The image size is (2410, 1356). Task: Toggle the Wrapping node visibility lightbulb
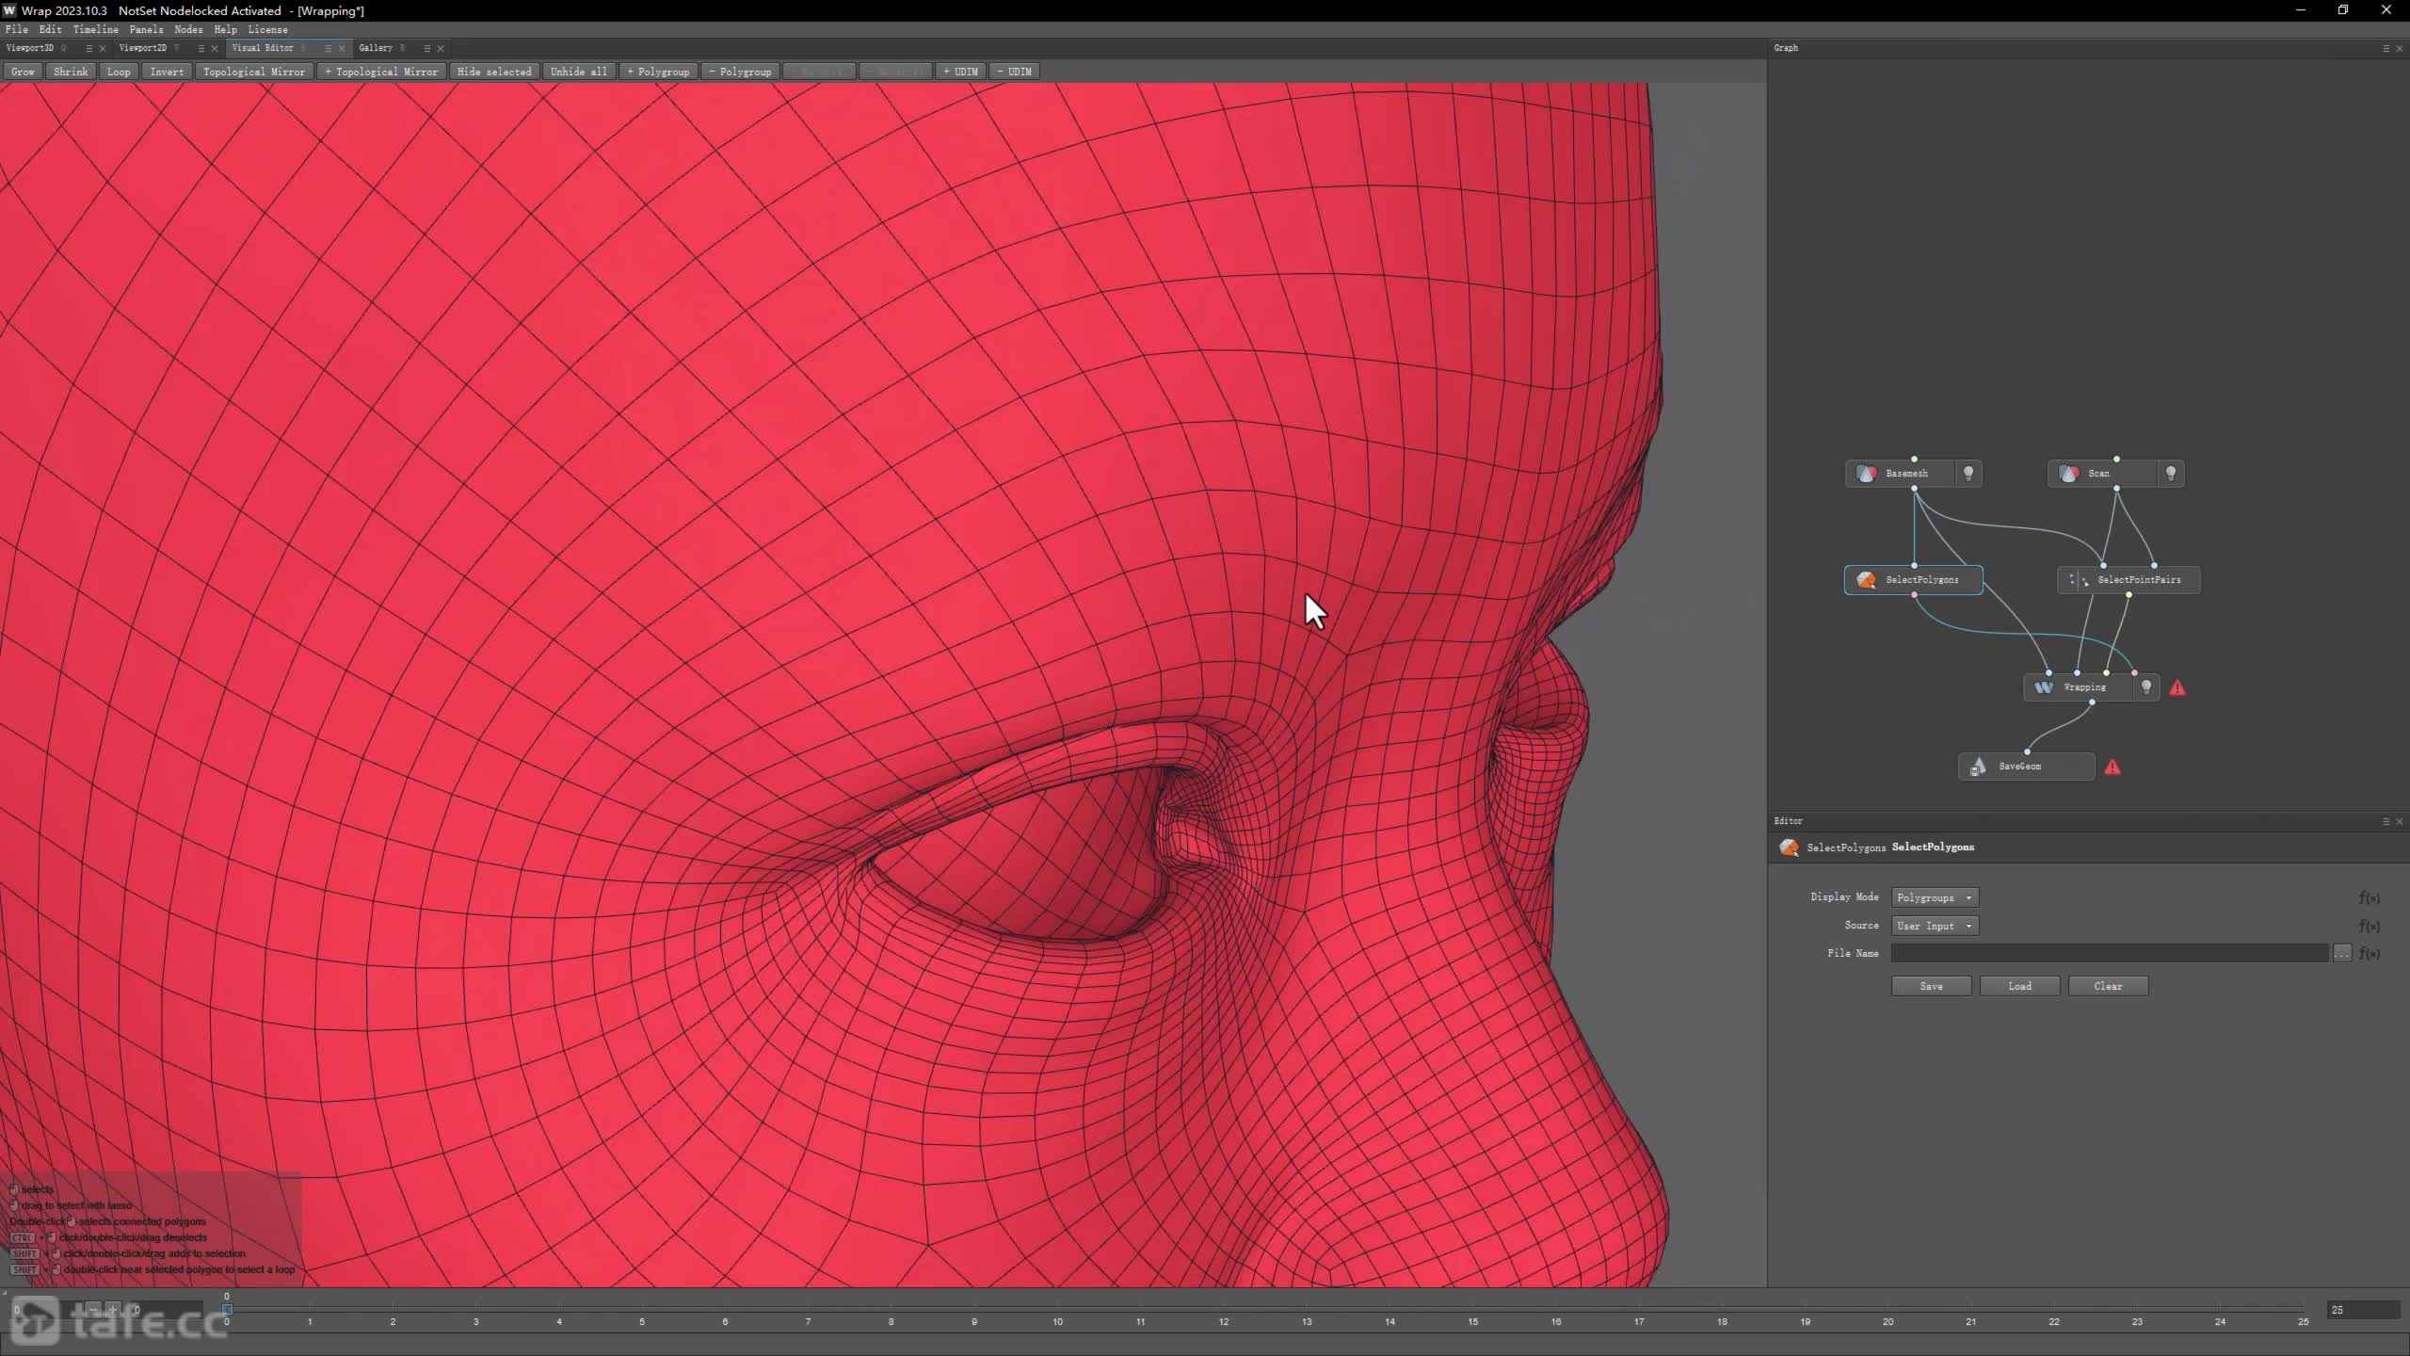point(2146,687)
